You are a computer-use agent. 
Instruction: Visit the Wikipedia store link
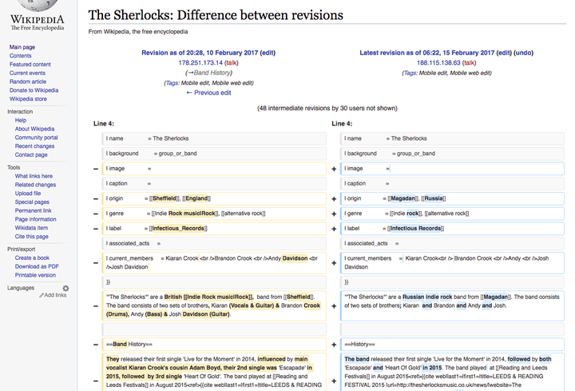pos(28,99)
